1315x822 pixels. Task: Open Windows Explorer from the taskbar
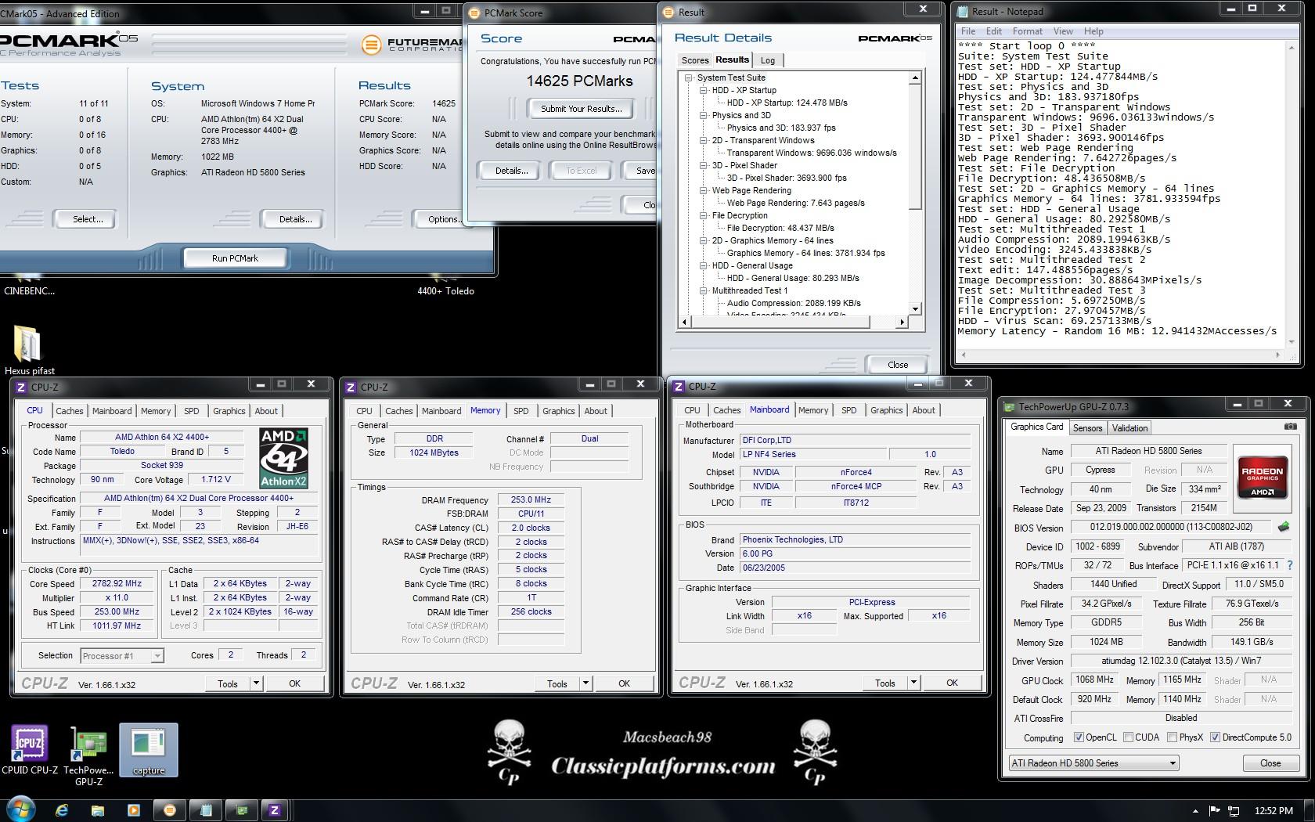coord(97,811)
